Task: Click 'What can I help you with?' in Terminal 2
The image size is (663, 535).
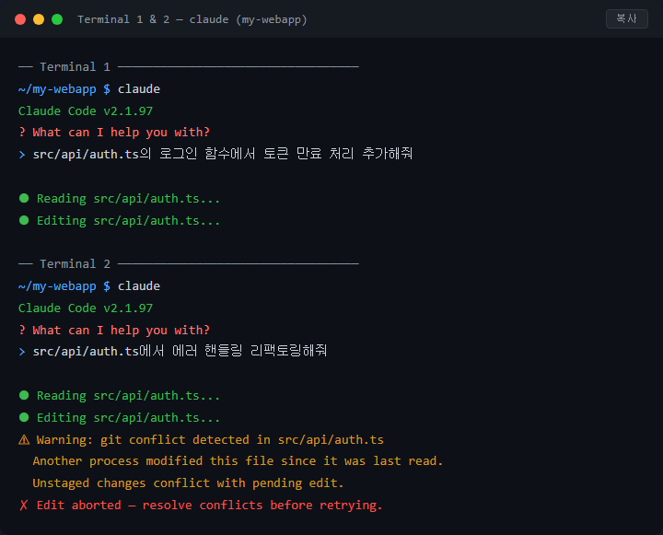Action: (121, 330)
